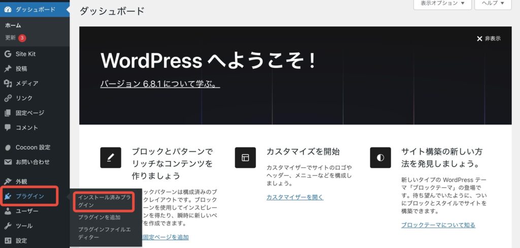The height and width of the screenshot is (248, 520).
Task: Open the ユーザー menu
Action: coord(35,211)
